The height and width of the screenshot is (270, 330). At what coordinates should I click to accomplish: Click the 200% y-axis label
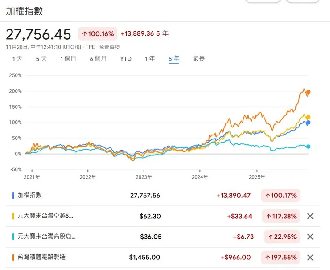click(15, 91)
